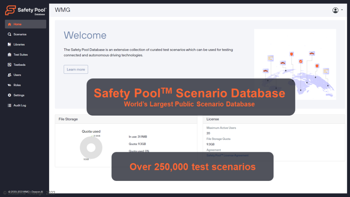This screenshot has height=197, width=350.
Task: Click the quota used donut chart
Action: pos(91,148)
